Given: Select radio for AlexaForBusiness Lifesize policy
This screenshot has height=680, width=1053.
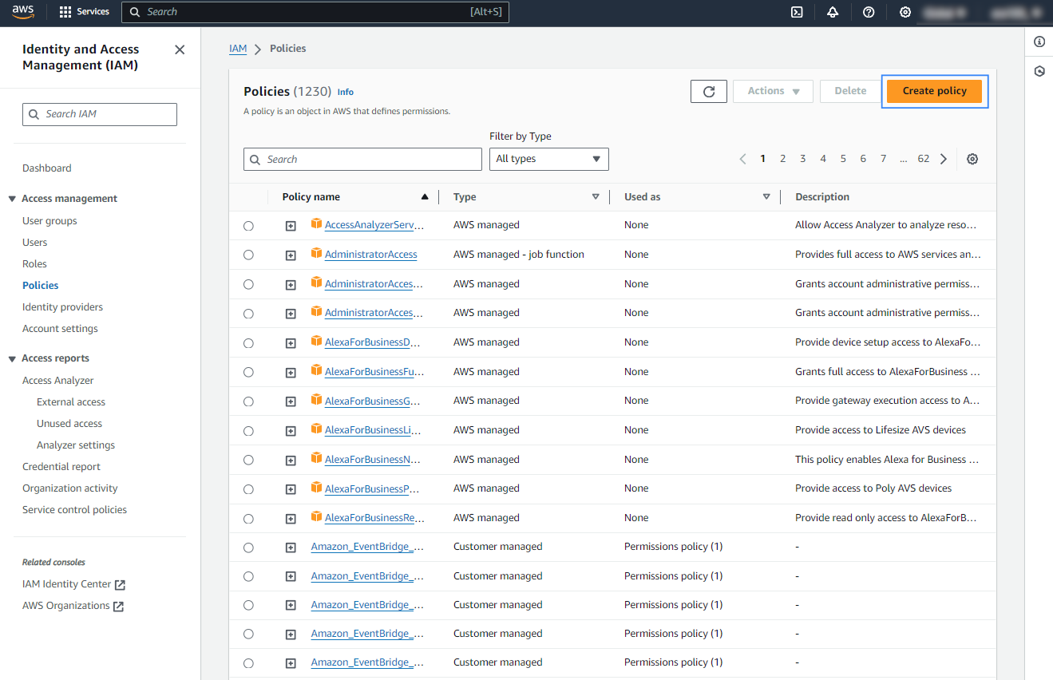Looking at the screenshot, I should point(248,431).
